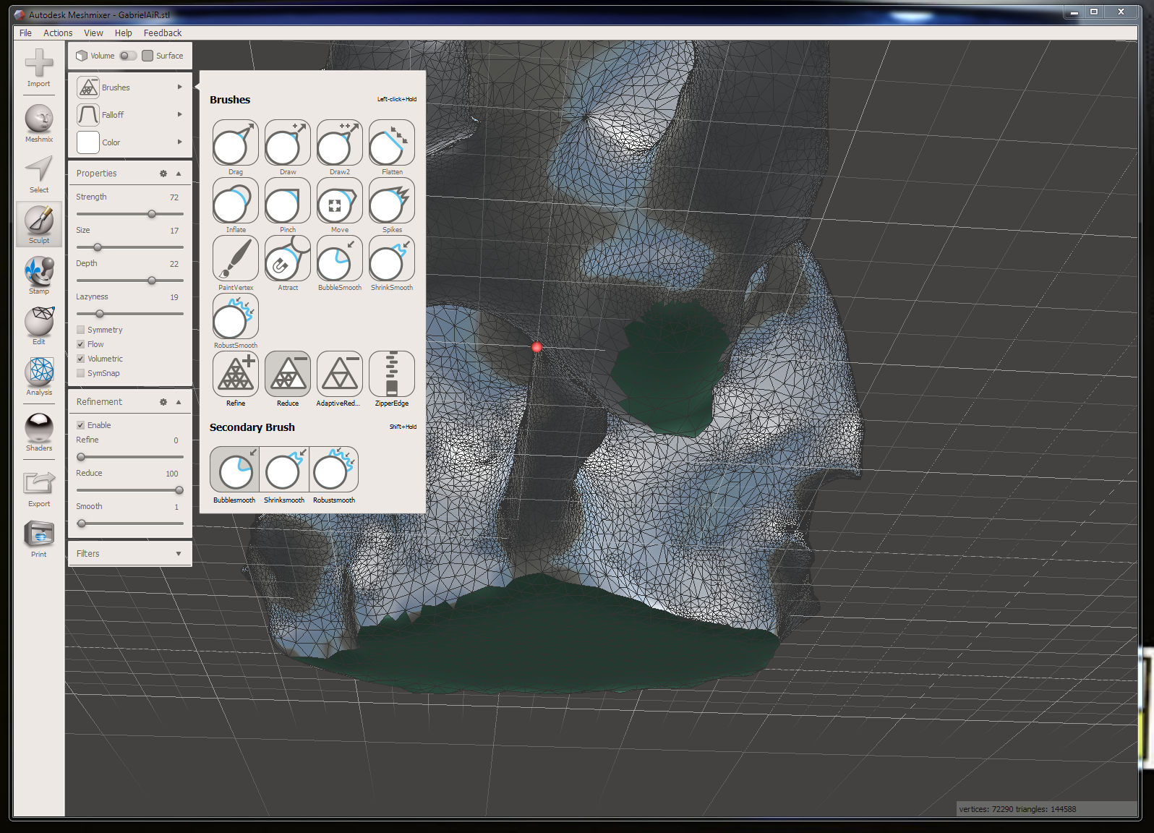Pick the Spikes brush
Image resolution: width=1154 pixels, height=833 pixels.
click(392, 201)
